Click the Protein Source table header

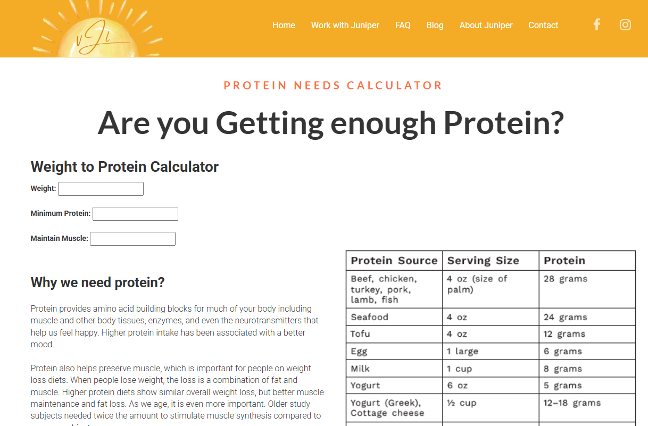394,261
